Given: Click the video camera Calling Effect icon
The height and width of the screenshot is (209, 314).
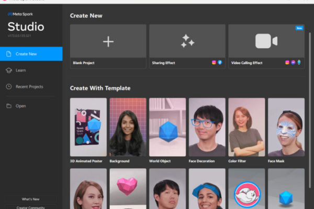Looking at the screenshot, I should [266, 41].
